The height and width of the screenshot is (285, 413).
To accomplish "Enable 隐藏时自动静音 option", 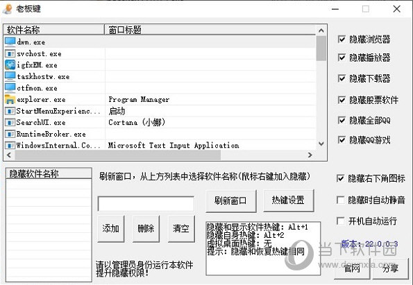I will [x=340, y=200].
